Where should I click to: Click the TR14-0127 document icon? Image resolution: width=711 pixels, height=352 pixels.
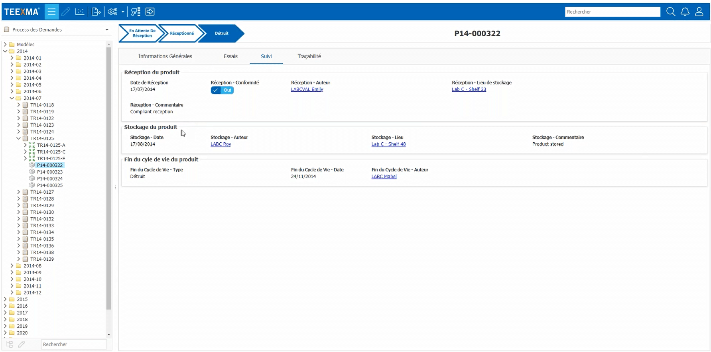(x=26, y=192)
